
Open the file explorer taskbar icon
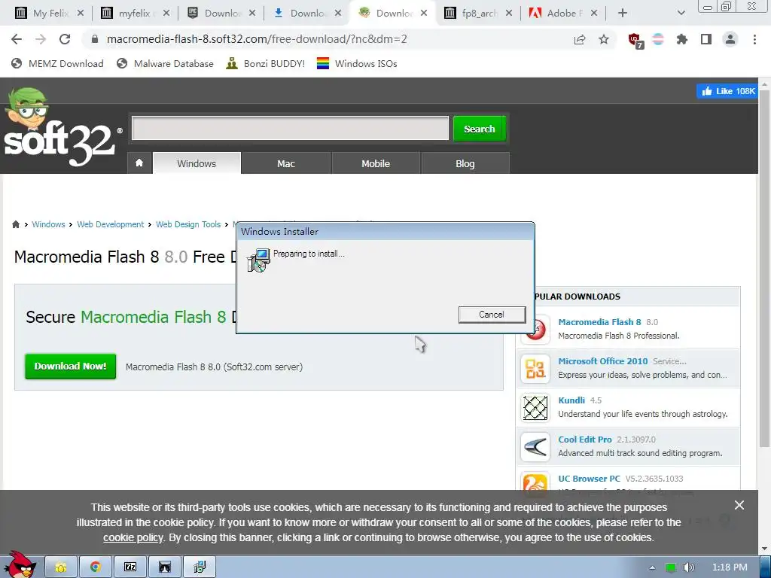tap(61, 567)
